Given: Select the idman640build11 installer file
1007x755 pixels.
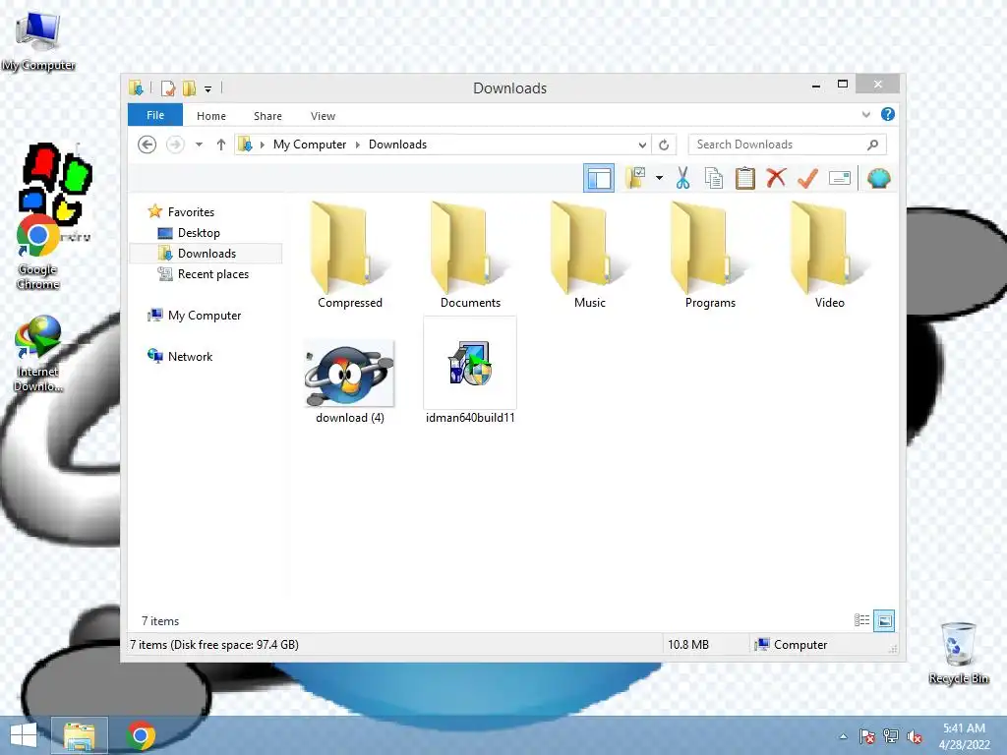Looking at the screenshot, I should [x=470, y=371].
